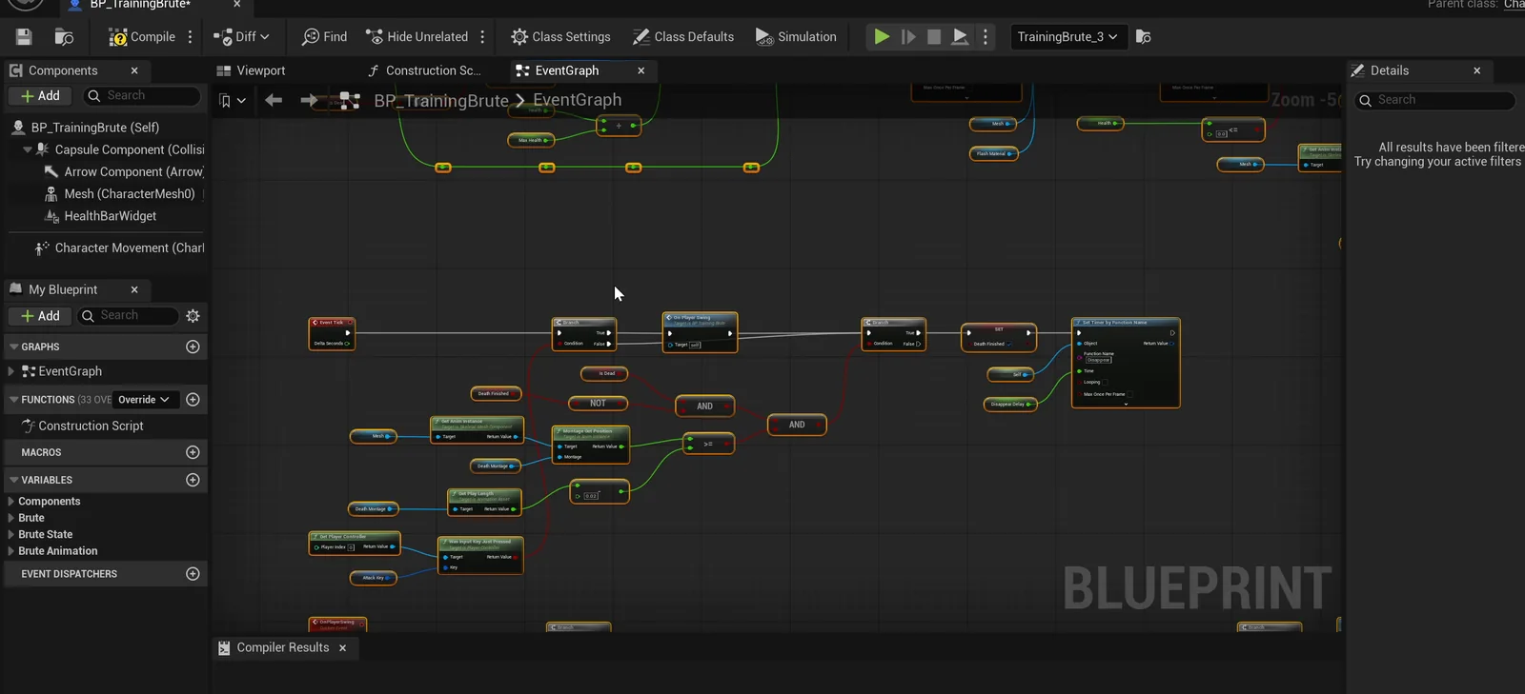Open My Blueprint settings gear
The image size is (1525, 694).
193,316
